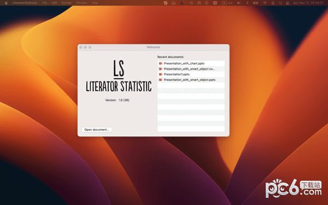Open the Format menu
Screen dimensions: 328x205
coord(66,3)
